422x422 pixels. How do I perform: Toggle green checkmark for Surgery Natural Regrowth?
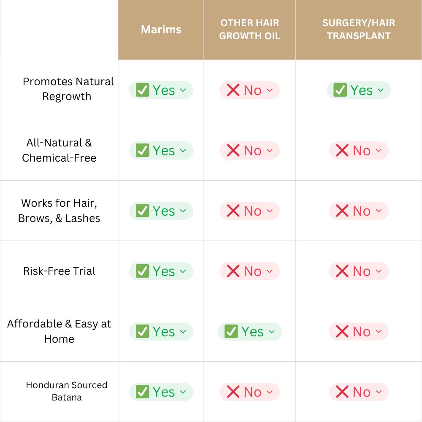(340, 90)
